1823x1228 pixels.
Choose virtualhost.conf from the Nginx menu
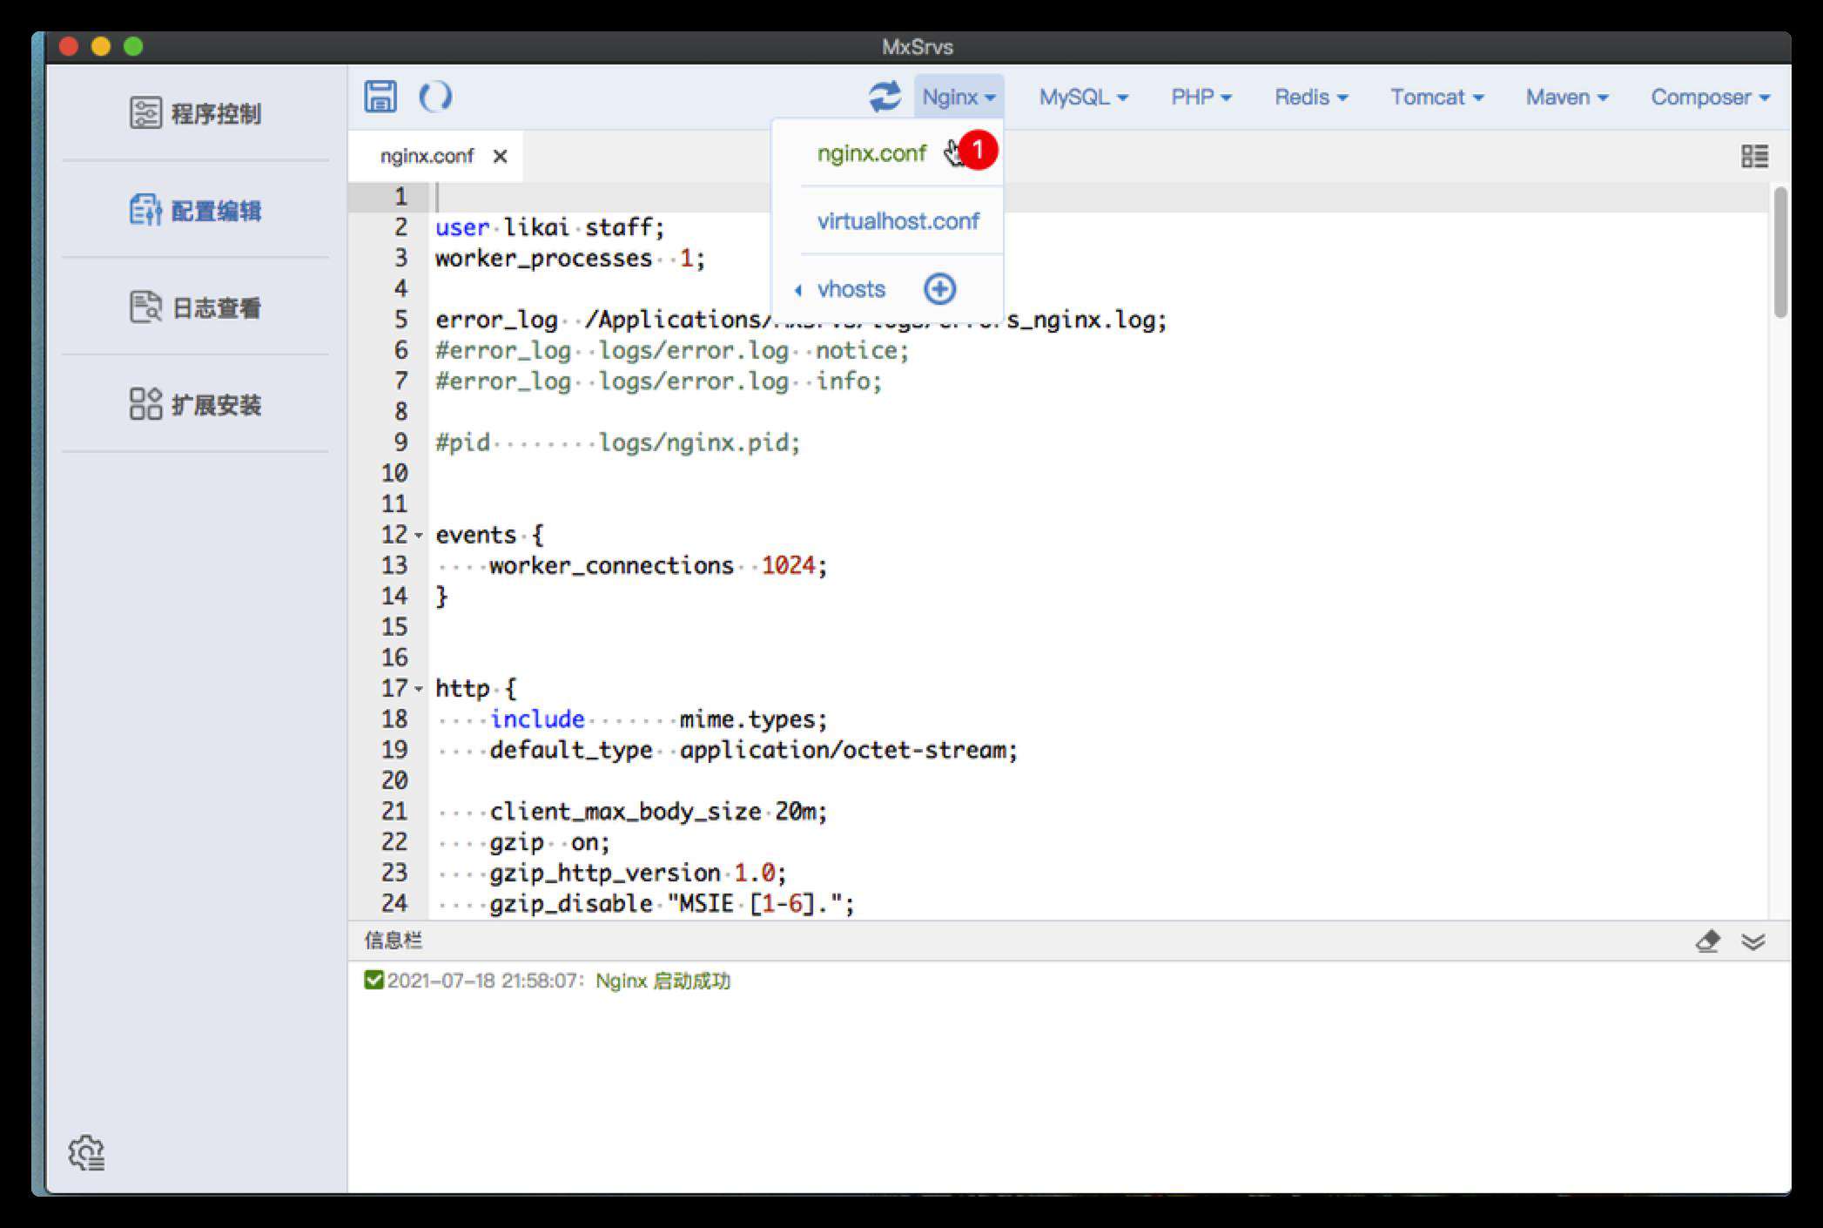click(898, 221)
